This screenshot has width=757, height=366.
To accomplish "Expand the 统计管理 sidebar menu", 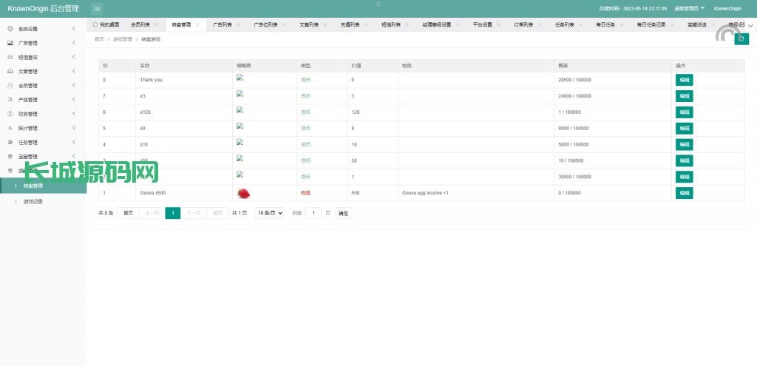I will 43,128.
